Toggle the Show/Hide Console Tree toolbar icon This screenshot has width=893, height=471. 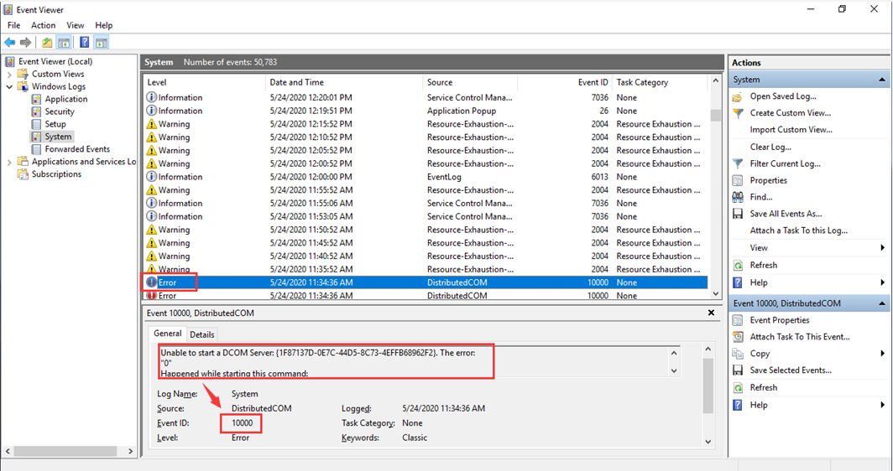[x=64, y=43]
